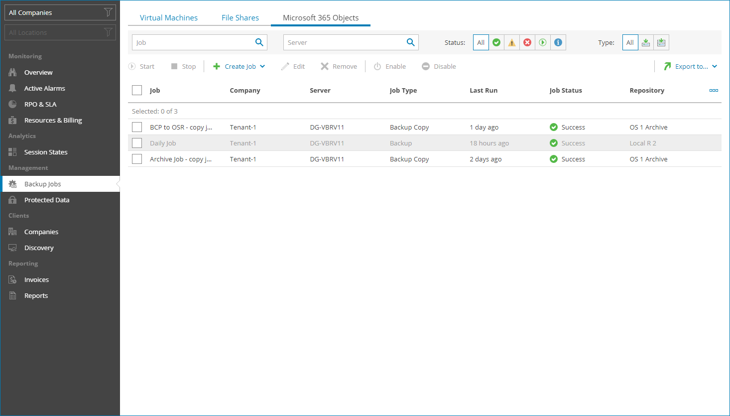Image resolution: width=730 pixels, height=416 pixels.
Task: Switch to the File Shares tab
Action: coord(240,17)
